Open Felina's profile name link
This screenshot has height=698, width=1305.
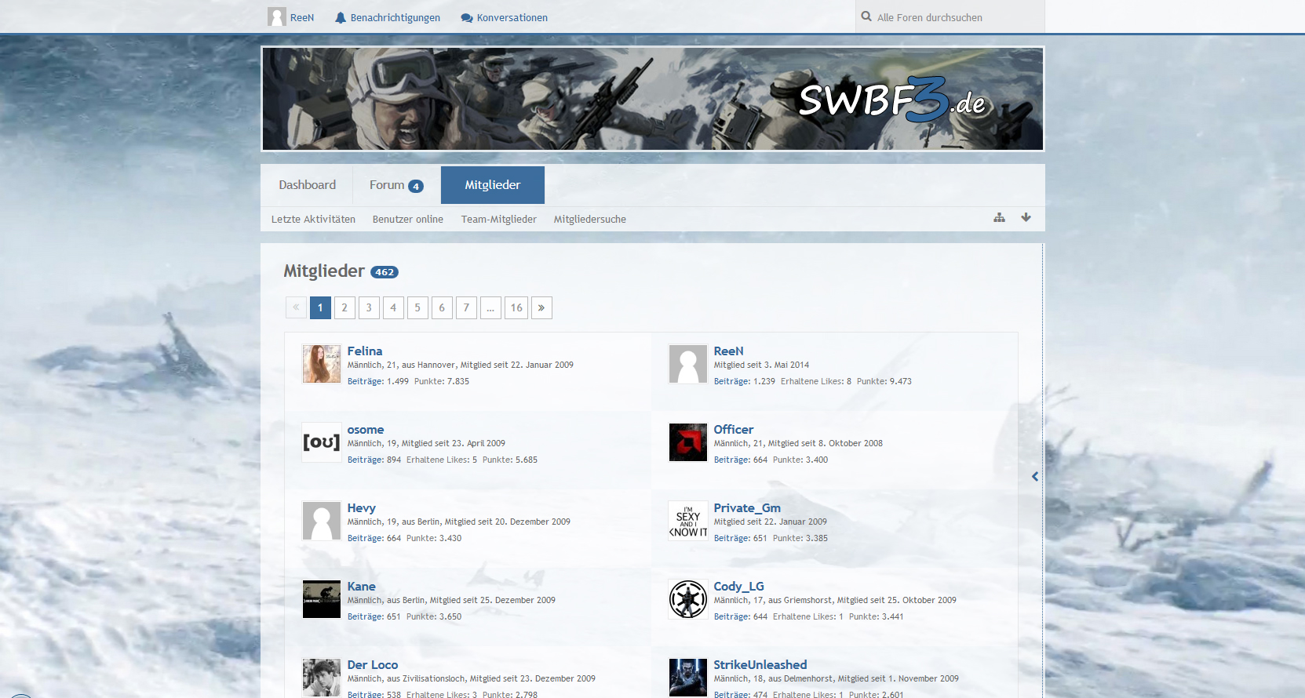pos(365,351)
